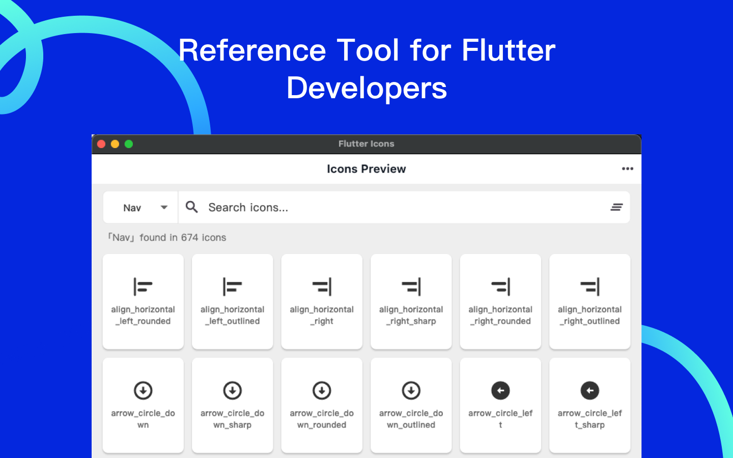Choose the align_horizontal_right_sharp icon
The image size is (733, 458).
pos(411,301)
